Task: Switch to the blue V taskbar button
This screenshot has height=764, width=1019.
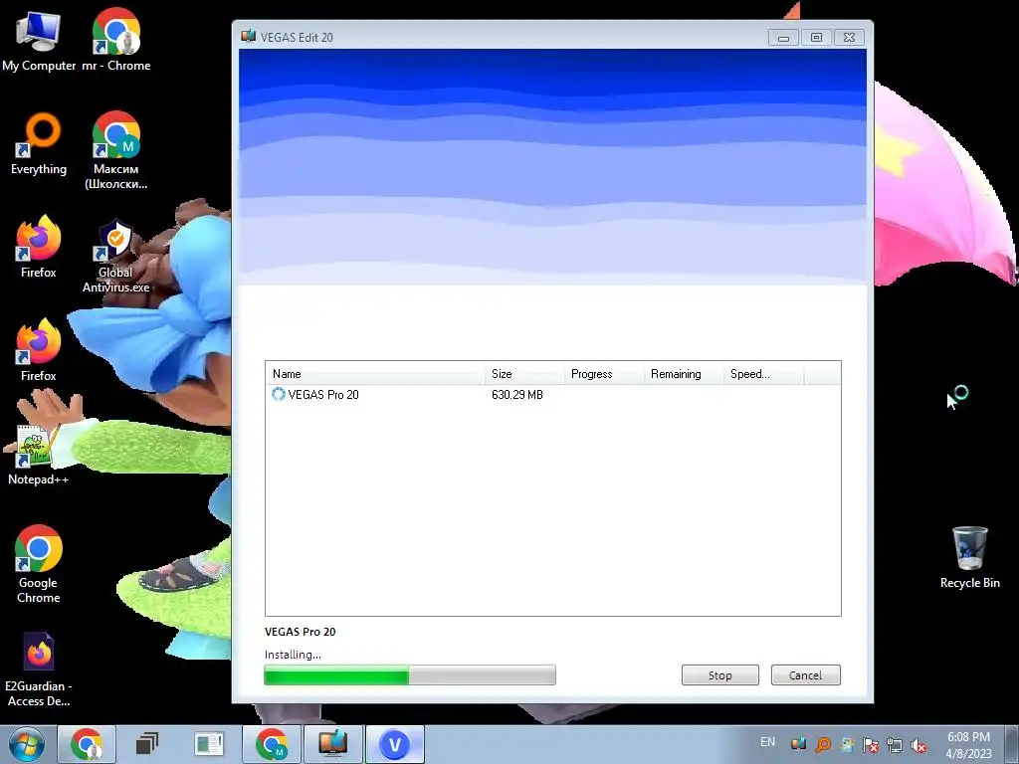Action: click(x=394, y=744)
